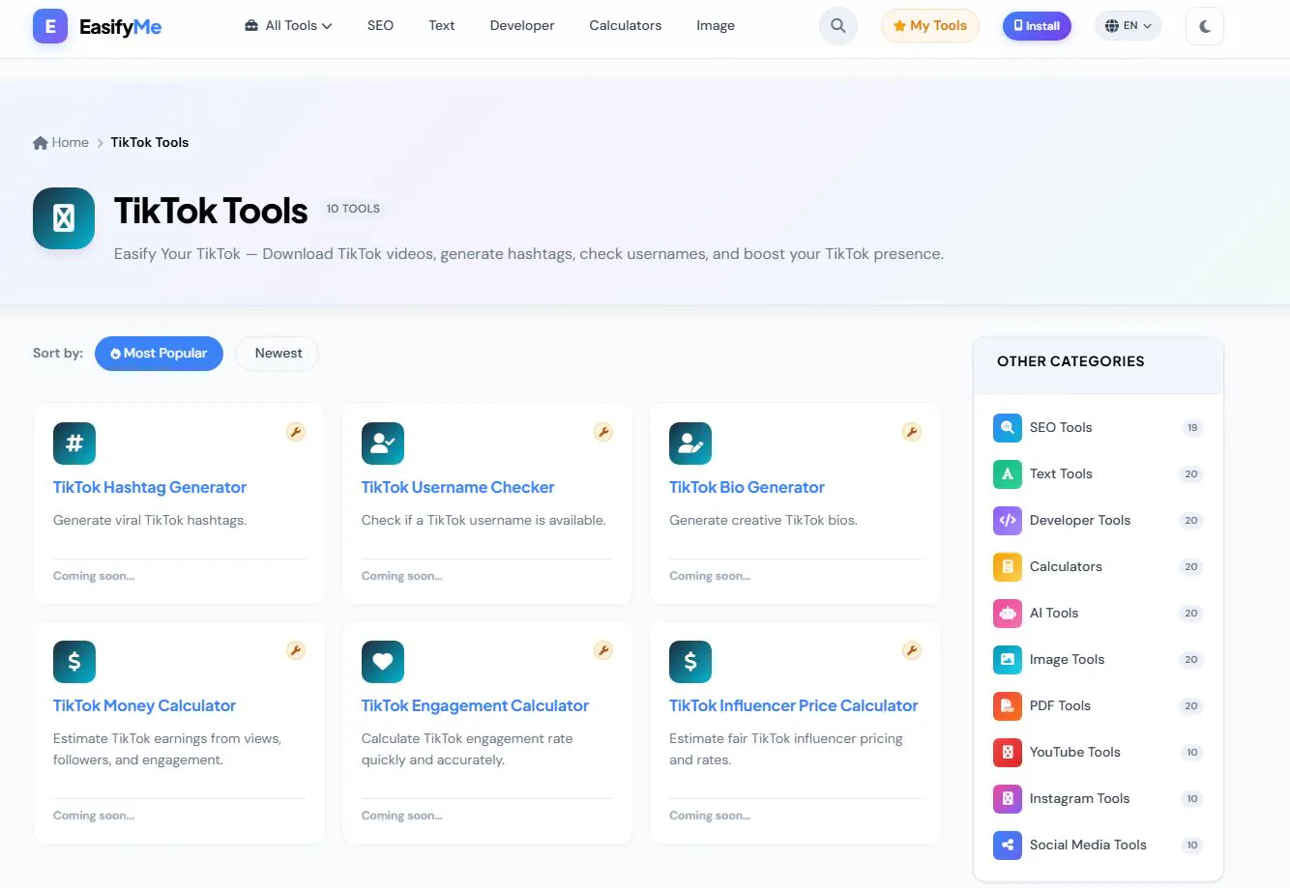The width and height of the screenshot is (1290, 888).
Task: Click the Home breadcrumb house icon
Action: click(41, 143)
